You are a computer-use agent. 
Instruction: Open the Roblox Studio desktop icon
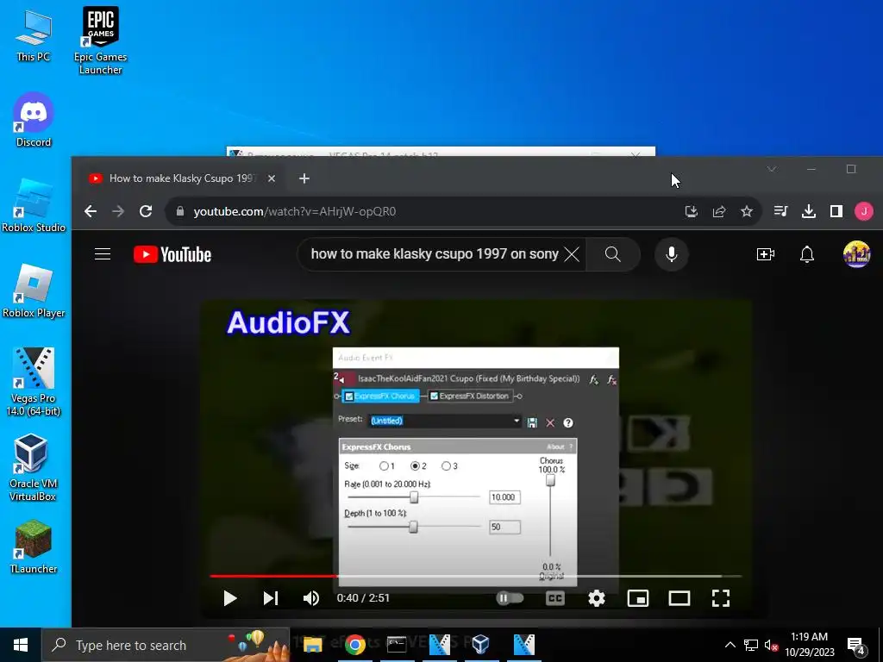point(34,206)
